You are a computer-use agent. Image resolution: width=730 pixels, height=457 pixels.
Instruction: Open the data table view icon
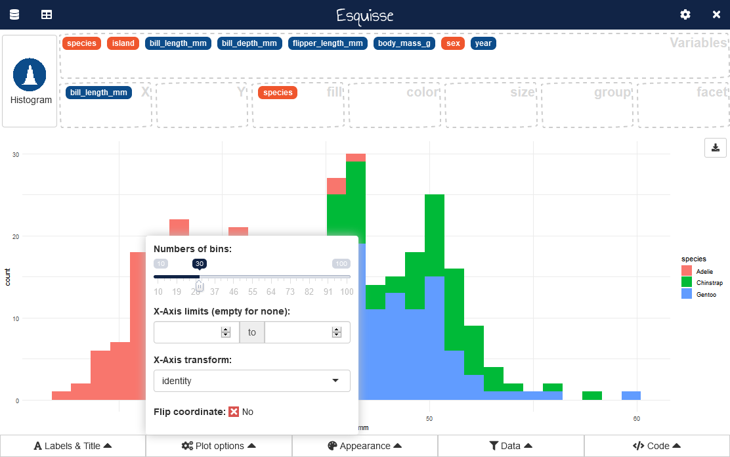pyautogui.click(x=47, y=14)
